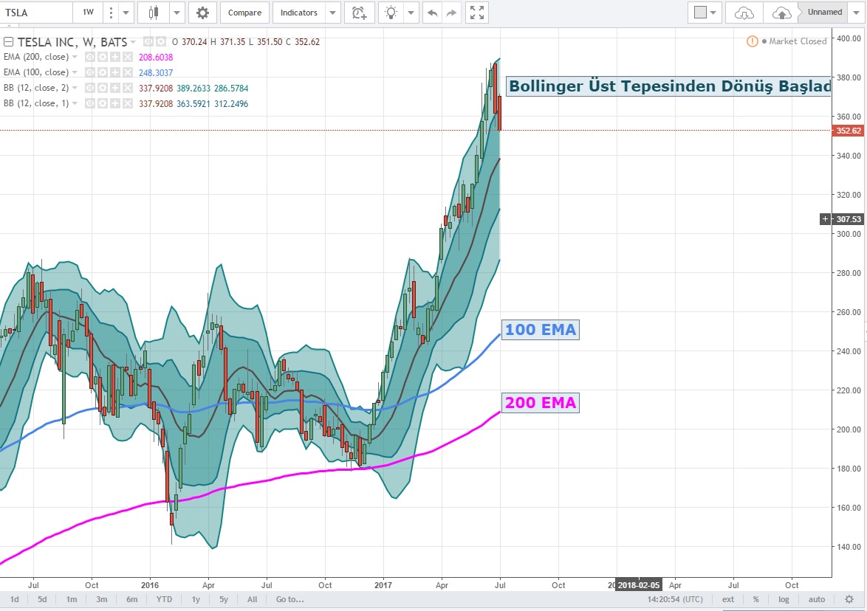
Task: Open settings for BB (12, close, 1)
Action: [103, 103]
